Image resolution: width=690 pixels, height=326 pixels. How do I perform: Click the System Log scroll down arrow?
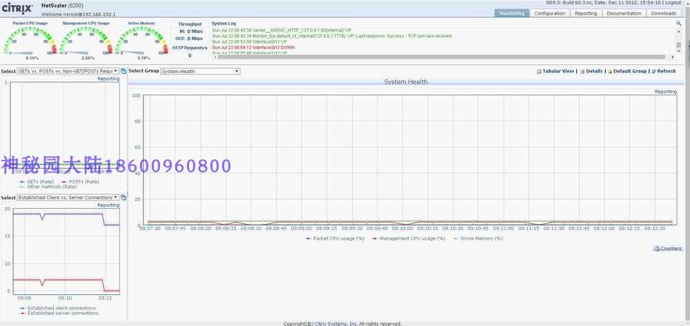678,52
